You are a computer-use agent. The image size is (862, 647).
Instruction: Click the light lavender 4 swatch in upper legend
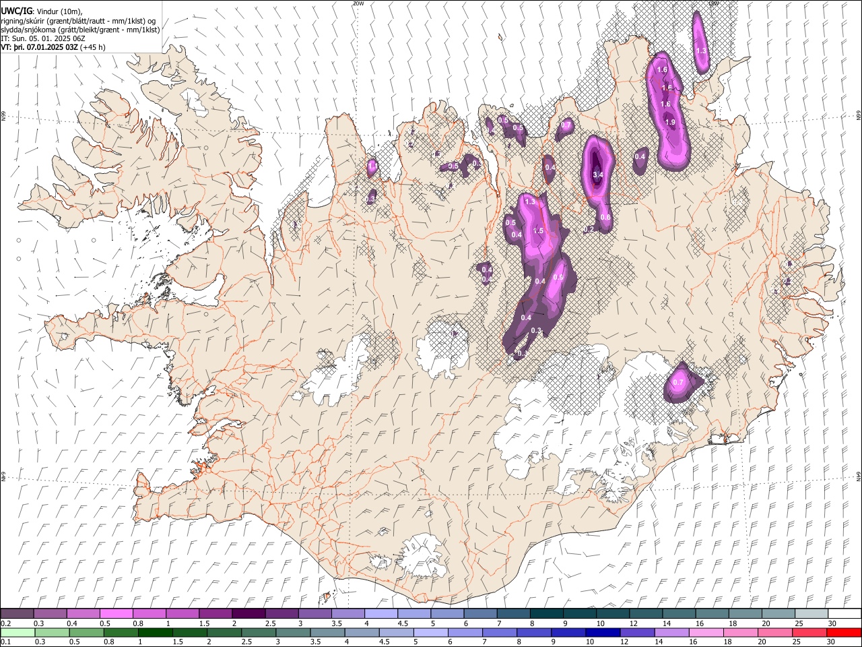[381, 614]
